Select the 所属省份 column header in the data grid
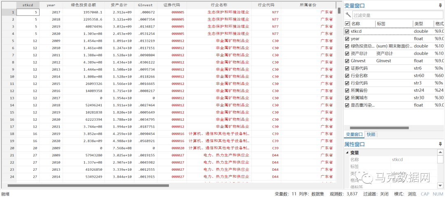This screenshot has width=445, height=197. click(x=308, y=5)
